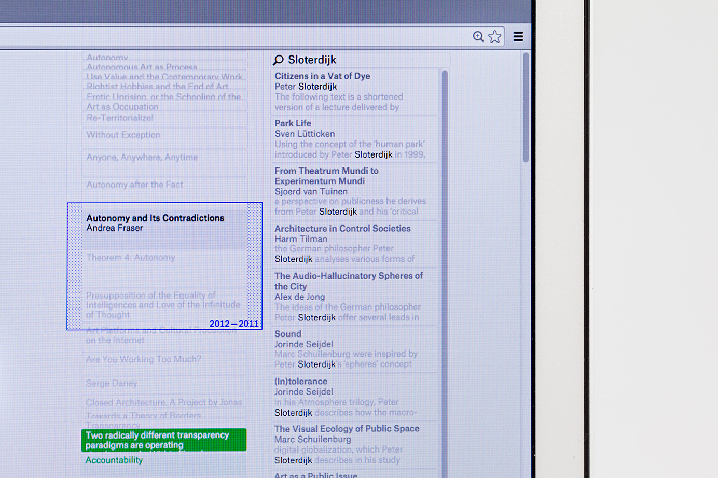The width and height of the screenshot is (718, 478).
Task: Click the browser page vertical scrollbar
Action: (526, 109)
